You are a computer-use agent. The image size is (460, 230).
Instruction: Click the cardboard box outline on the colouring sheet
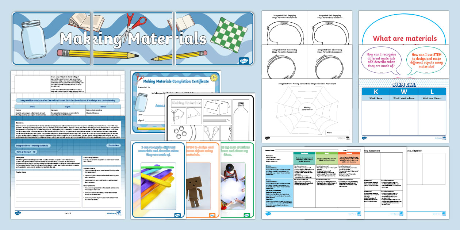click(x=217, y=107)
